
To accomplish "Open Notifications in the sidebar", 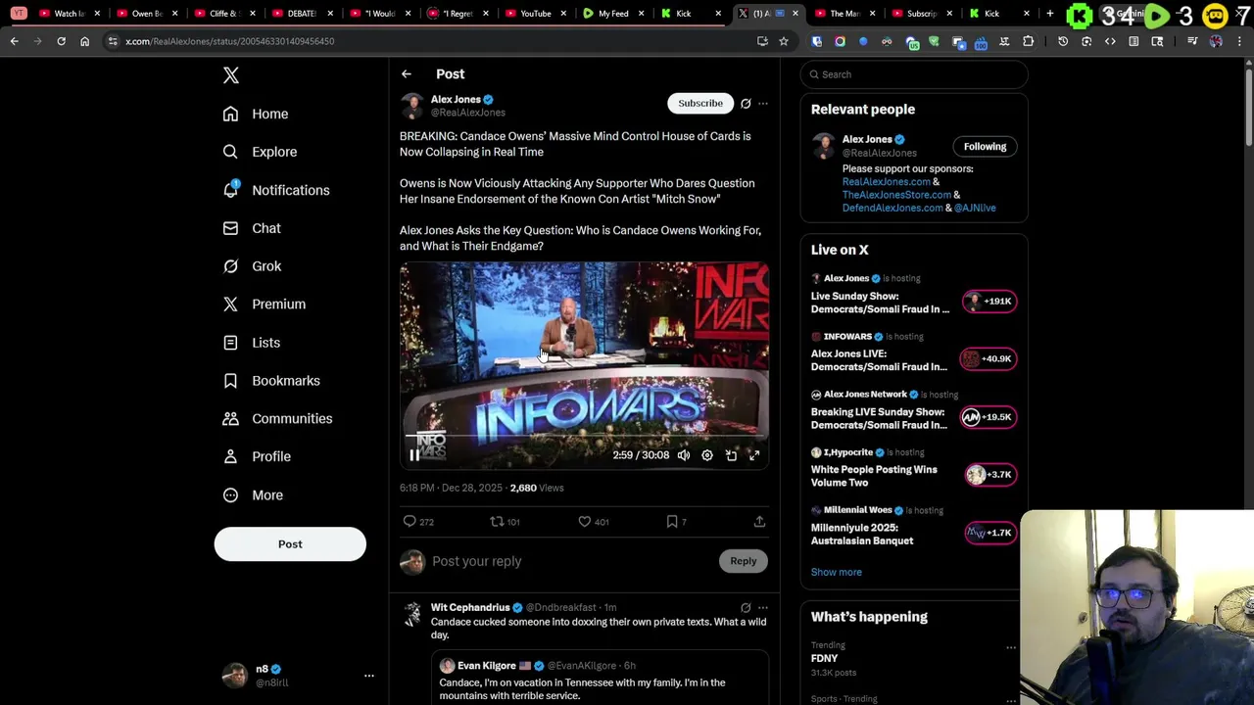I will (x=276, y=190).
